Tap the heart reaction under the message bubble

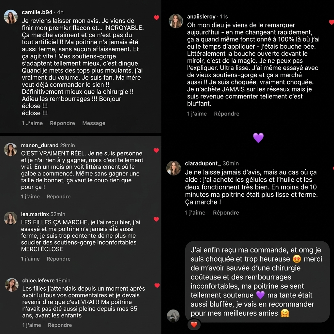(194, 325)
